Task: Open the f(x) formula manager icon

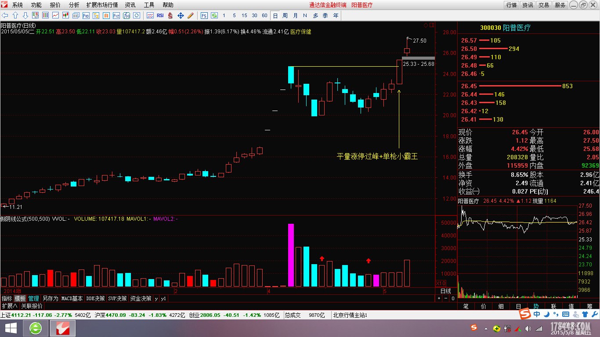Action: point(127,15)
